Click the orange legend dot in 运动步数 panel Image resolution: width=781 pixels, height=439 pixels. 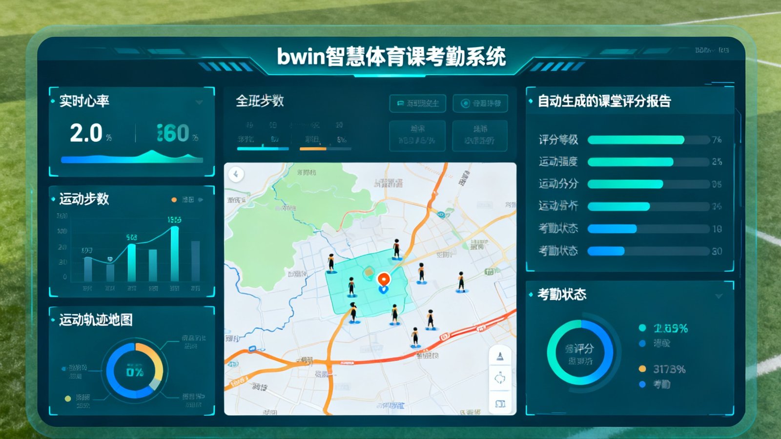[174, 200]
